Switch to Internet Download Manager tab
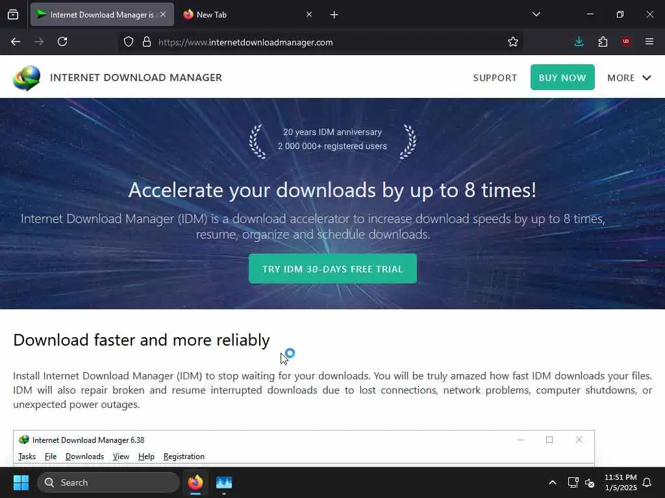Screen dimensions: 665x498 point(102,14)
